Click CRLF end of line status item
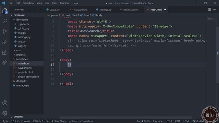 point(178,121)
